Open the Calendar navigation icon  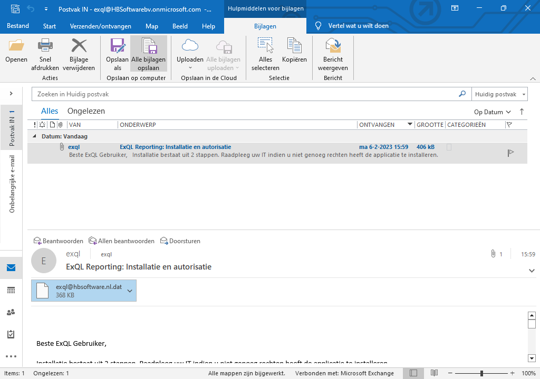click(x=11, y=290)
